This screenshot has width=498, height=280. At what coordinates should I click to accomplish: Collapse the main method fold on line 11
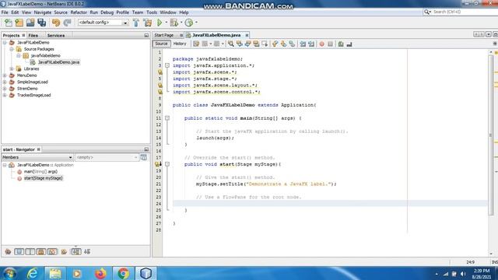pos(167,118)
